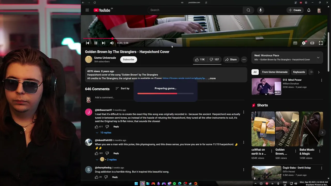Select the All filter chip
Viewport: 331px width, 186px height.
255,72
